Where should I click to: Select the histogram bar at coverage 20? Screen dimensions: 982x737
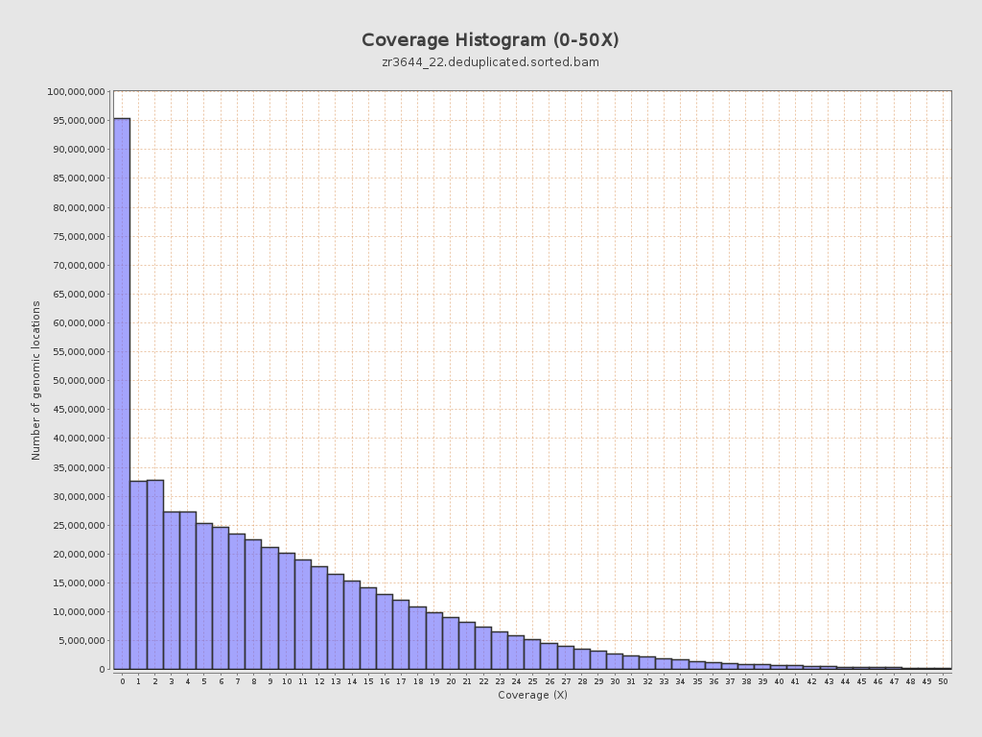(x=451, y=643)
